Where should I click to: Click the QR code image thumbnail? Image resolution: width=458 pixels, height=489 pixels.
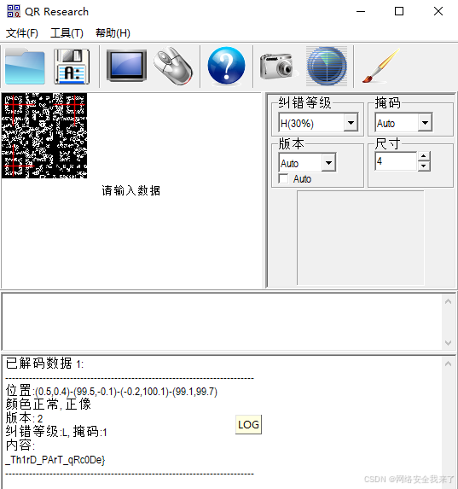tap(44, 136)
